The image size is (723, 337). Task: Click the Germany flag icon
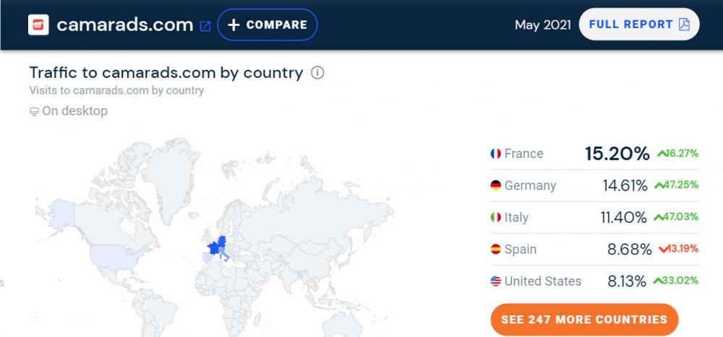click(495, 185)
